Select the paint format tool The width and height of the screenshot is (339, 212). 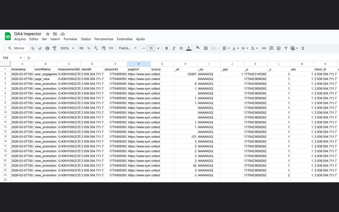click(x=55, y=48)
